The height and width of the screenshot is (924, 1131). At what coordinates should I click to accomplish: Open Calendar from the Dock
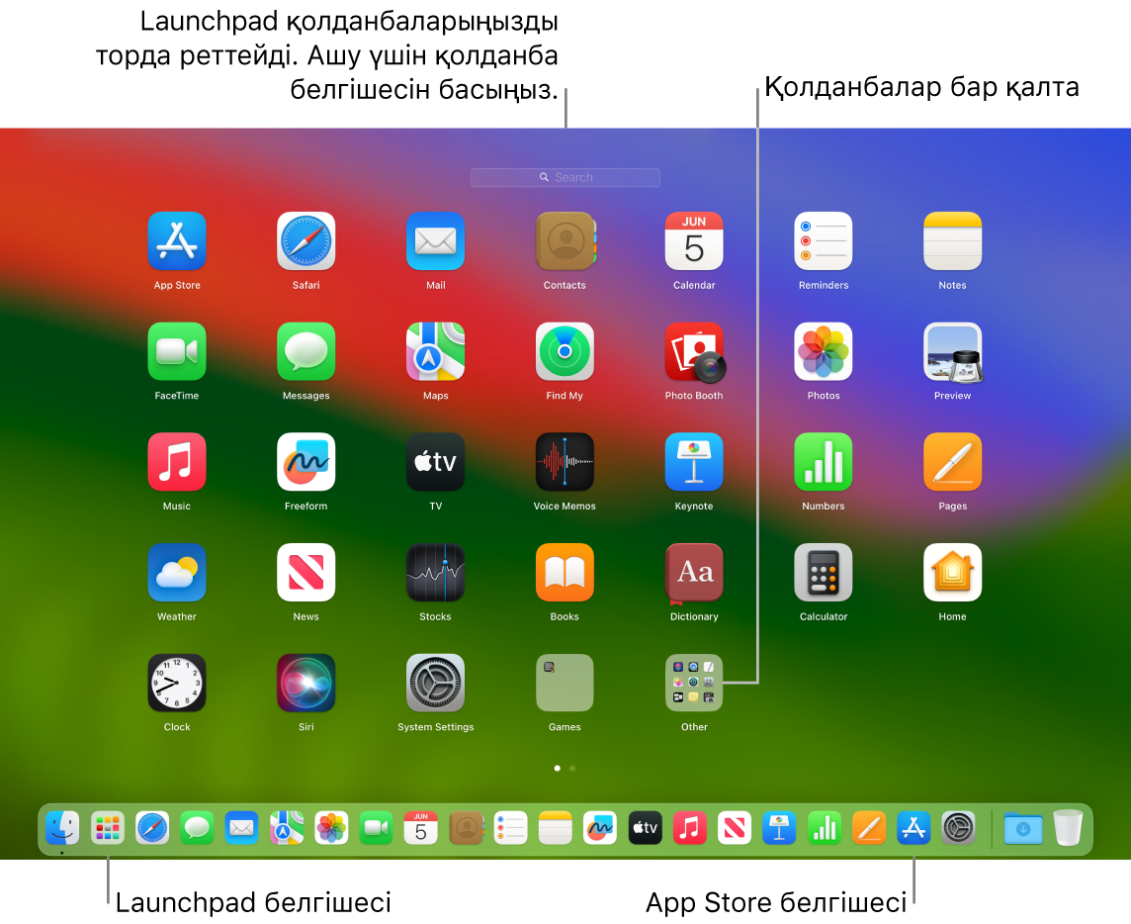click(x=420, y=828)
